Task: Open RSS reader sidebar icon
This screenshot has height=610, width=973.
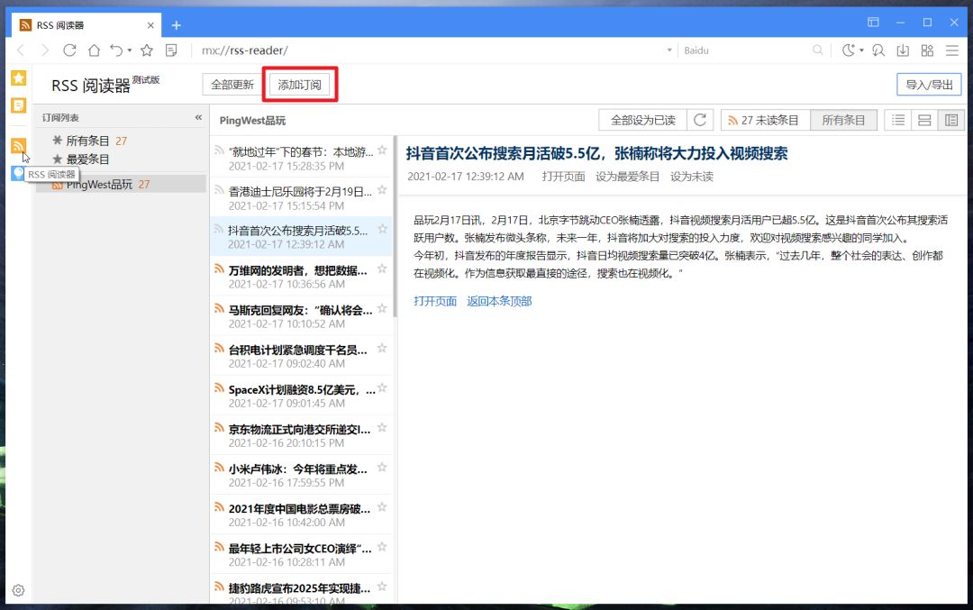Action: pyautogui.click(x=19, y=146)
